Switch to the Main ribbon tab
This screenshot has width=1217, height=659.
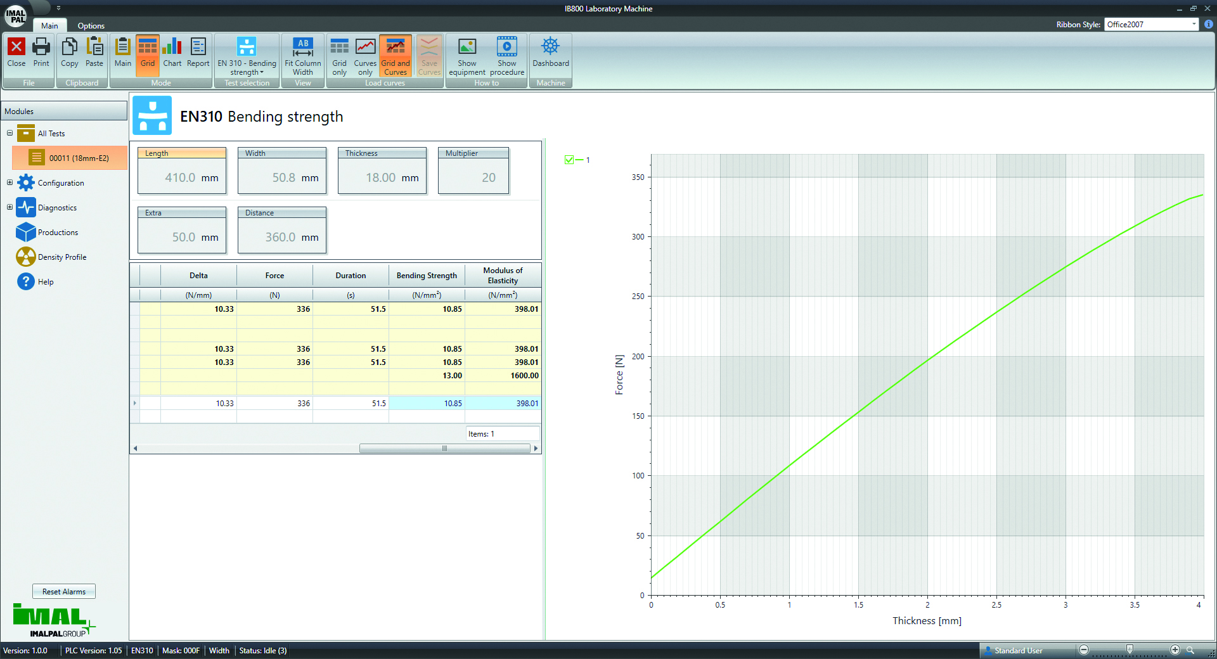[49, 26]
